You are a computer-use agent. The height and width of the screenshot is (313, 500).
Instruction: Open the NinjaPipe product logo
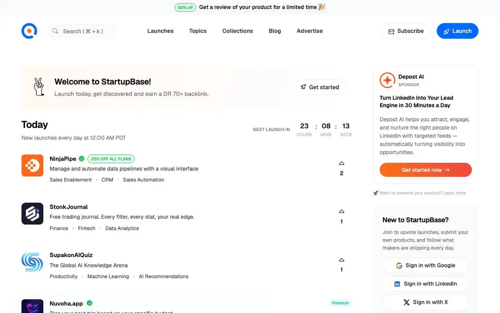pos(32,165)
